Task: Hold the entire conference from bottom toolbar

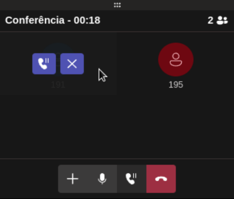Action: pos(132,179)
